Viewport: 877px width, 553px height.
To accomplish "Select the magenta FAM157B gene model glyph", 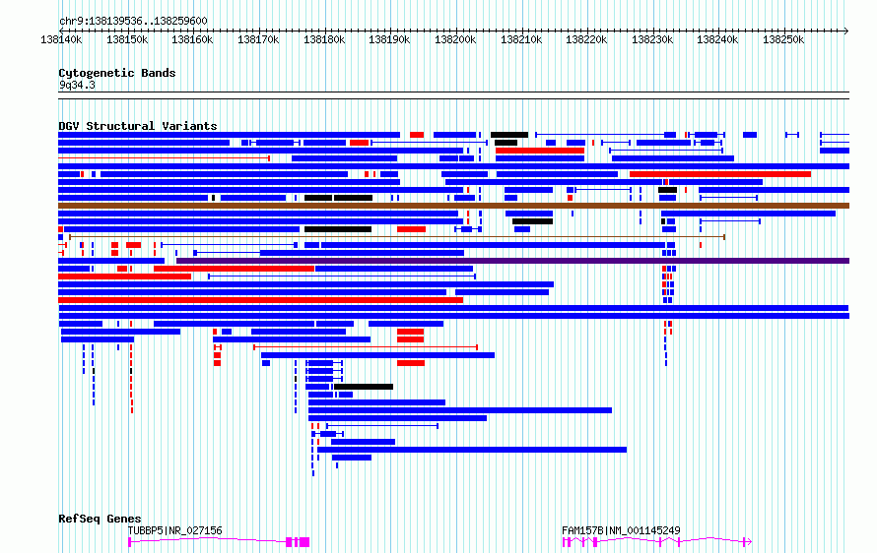I will click(x=656, y=542).
